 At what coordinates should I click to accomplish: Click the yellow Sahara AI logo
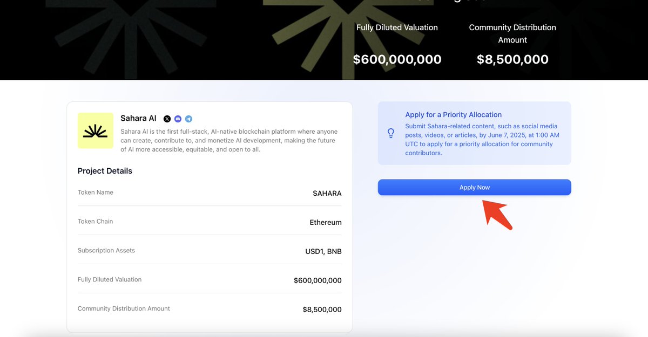[96, 130]
